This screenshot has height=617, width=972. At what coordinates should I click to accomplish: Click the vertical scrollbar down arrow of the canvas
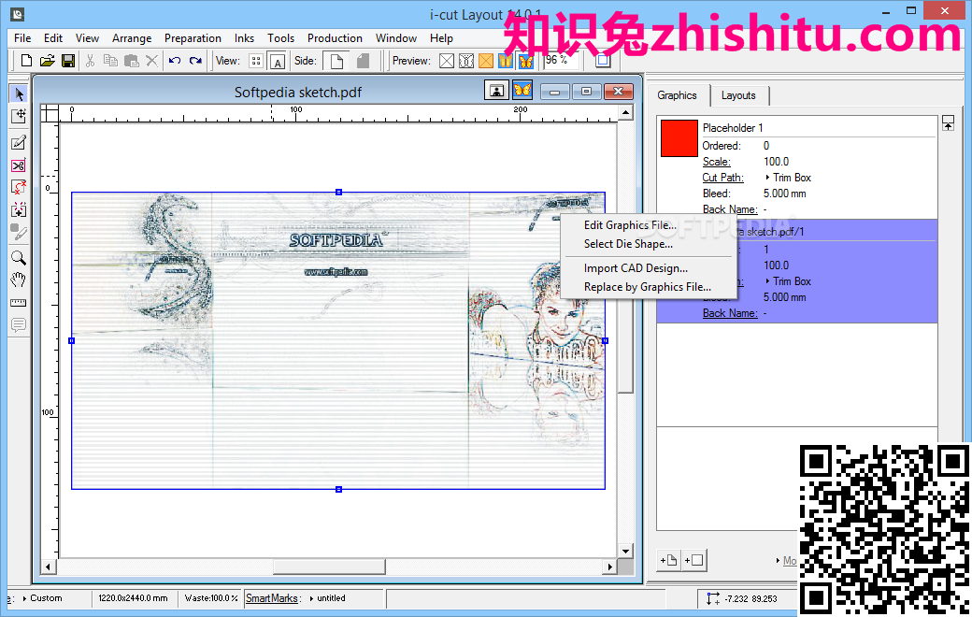[x=625, y=551]
